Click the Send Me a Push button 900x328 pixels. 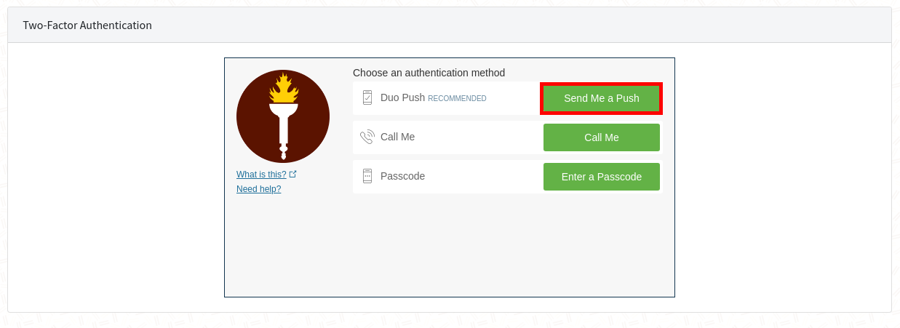(x=601, y=98)
